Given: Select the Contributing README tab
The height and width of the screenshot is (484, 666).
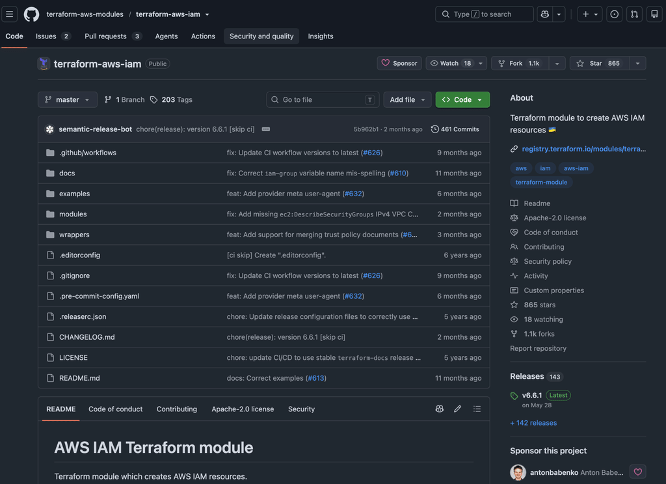Looking at the screenshot, I should tap(177, 409).
